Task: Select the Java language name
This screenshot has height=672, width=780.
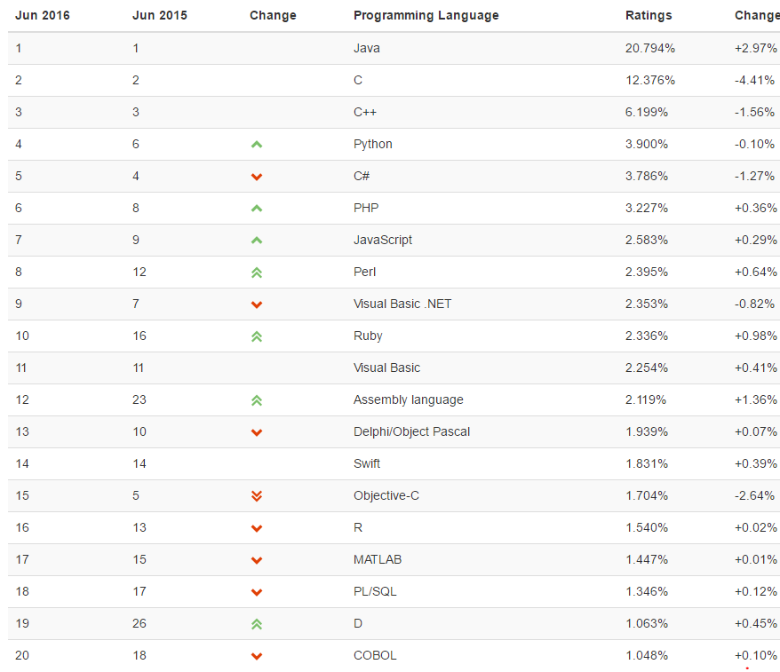Action: (x=367, y=48)
